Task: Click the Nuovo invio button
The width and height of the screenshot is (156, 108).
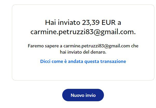Action: click(x=83, y=95)
